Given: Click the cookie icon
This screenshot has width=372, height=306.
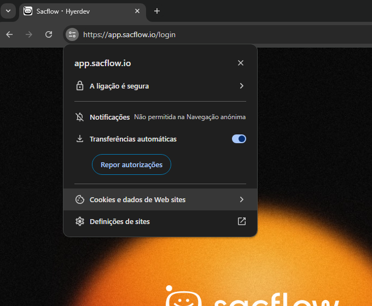Looking at the screenshot, I should pyautogui.click(x=80, y=199).
